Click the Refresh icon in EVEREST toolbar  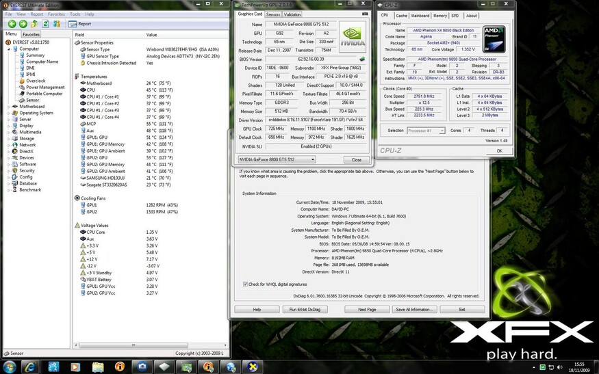pyautogui.click(x=45, y=24)
